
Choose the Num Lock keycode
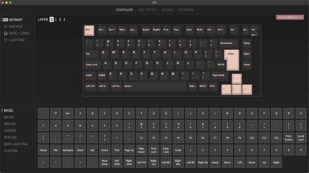click(x=154, y=150)
